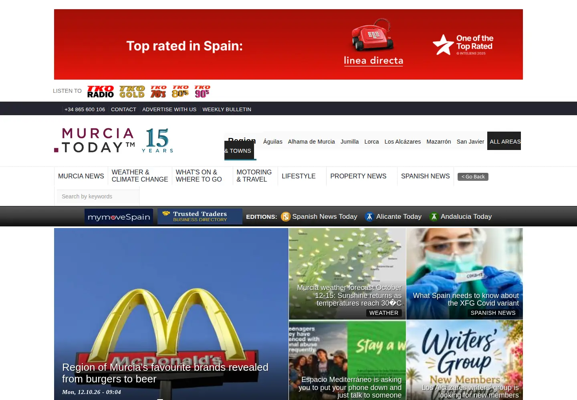Select the Los Alcázares town link
Image resolution: width=577 pixels, height=400 pixels.
[x=403, y=142]
